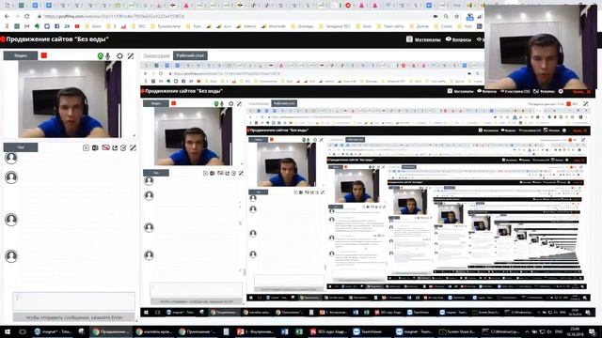Open video settings gear icon

(x=119, y=56)
